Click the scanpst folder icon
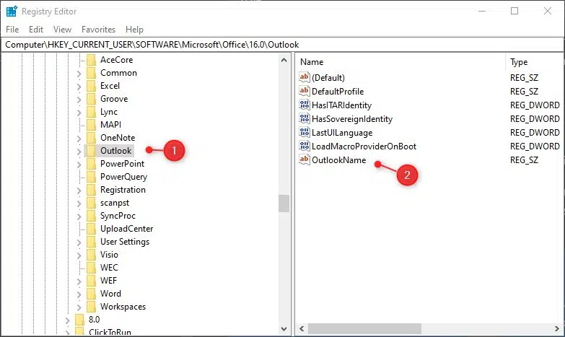Viewport: 565px width, 337px height. click(x=91, y=203)
